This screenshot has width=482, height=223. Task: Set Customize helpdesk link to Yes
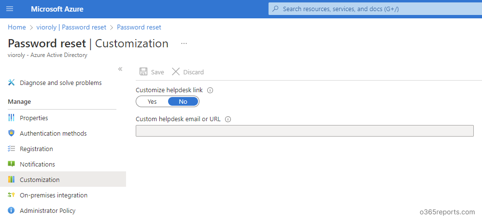pos(152,101)
